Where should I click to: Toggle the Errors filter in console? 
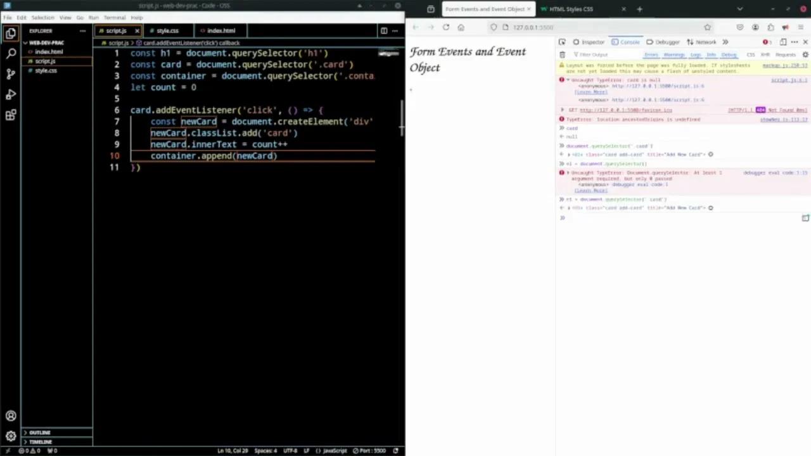click(651, 54)
